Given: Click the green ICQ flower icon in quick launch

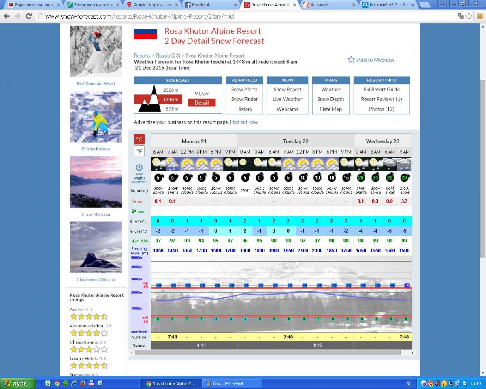Looking at the screenshot, I should 65,383.
